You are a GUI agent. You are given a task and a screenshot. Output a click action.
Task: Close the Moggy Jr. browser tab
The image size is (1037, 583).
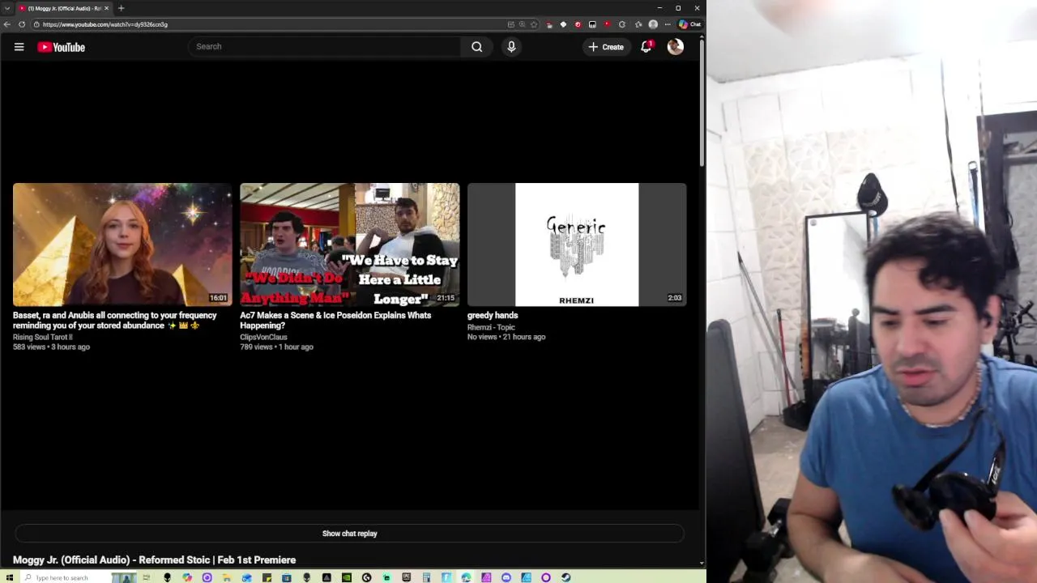coord(106,8)
